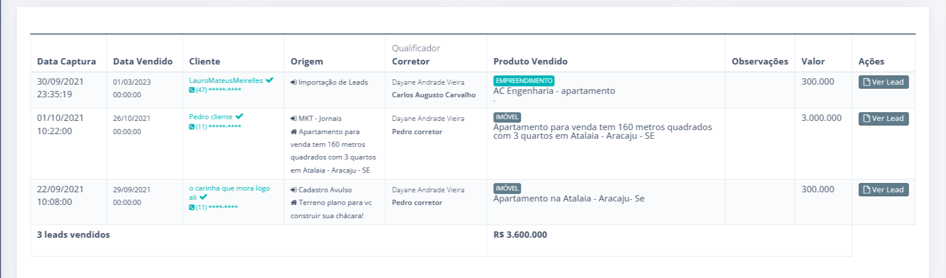
Task: Click the green checkmark beside LauroMateusMeirelles
Action: (x=270, y=81)
